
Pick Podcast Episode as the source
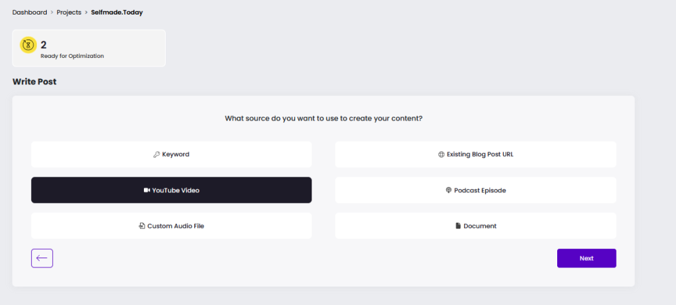pos(475,190)
